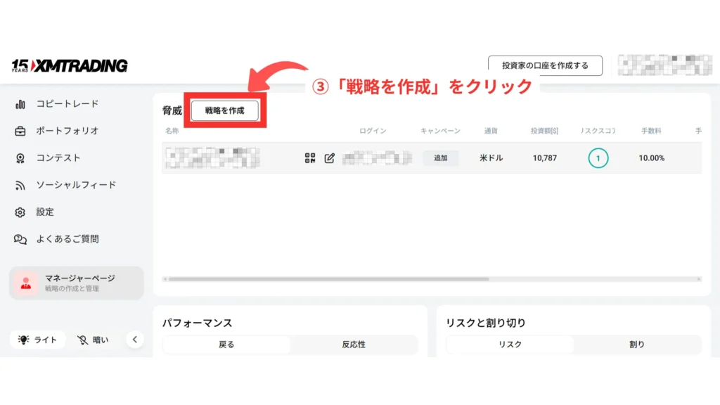Image resolution: width=720 pixels, height=405 pixels.
Task: Click the コンテスト award icon
Action: 20,158
